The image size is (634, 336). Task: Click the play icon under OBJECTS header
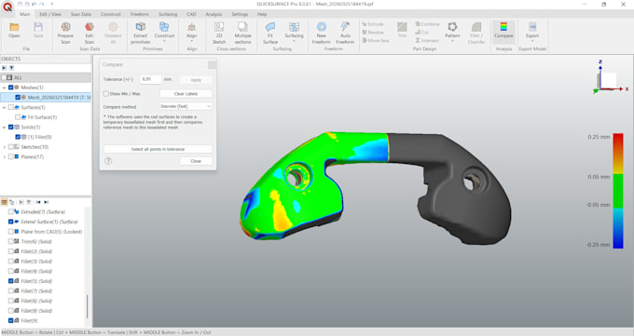point(4,68)
